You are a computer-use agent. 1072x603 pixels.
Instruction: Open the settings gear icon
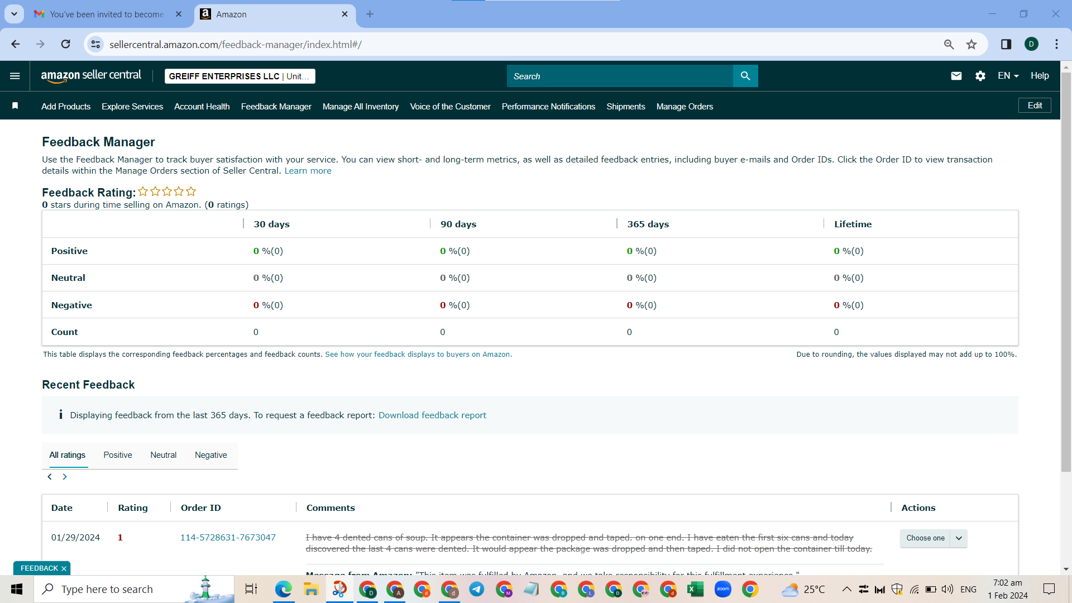pos(980,76)
